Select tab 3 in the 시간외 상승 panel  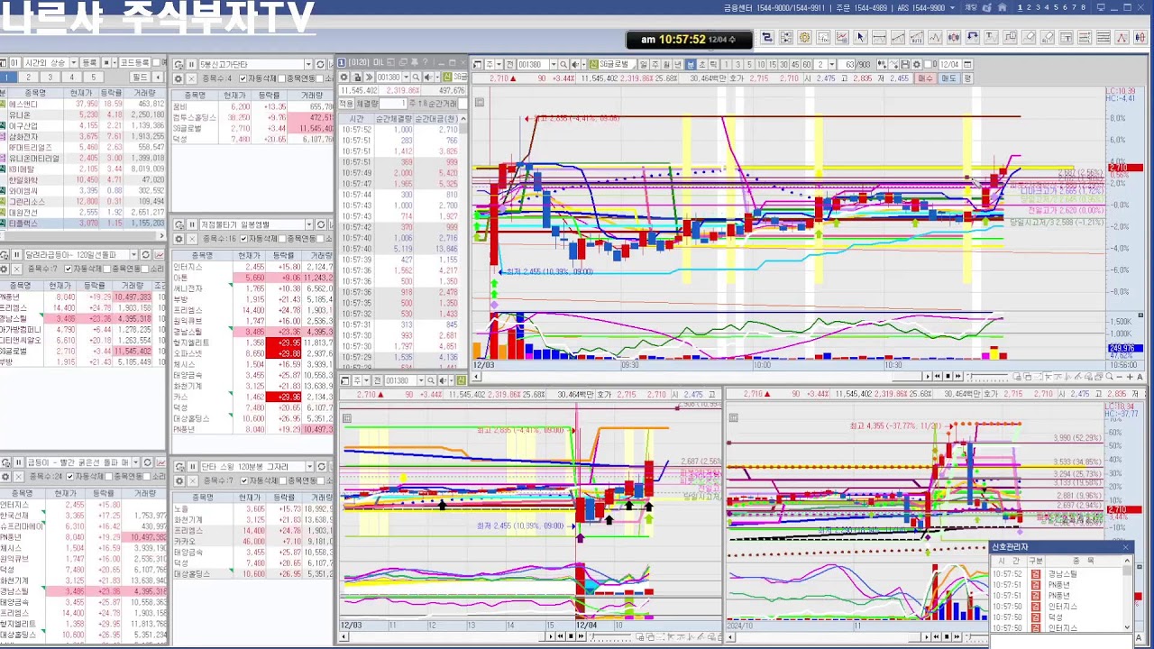coord(50,78)
